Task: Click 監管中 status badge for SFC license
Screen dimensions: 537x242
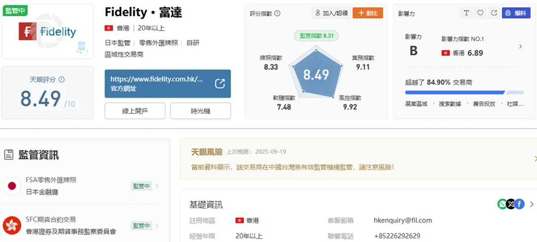Action: (141, 225)
